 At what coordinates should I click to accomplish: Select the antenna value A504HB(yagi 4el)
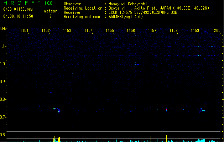click(x=126, y=17)
